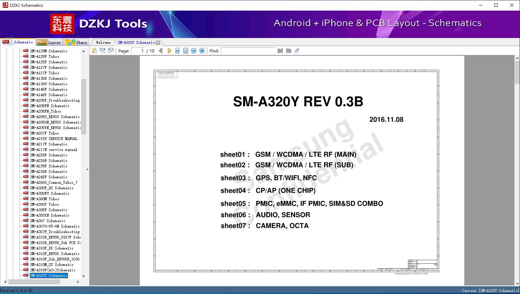Viewport: 520px width, 294px height.
Task: Zoom in with the plus icon
Action: click(x=202, y=51)
